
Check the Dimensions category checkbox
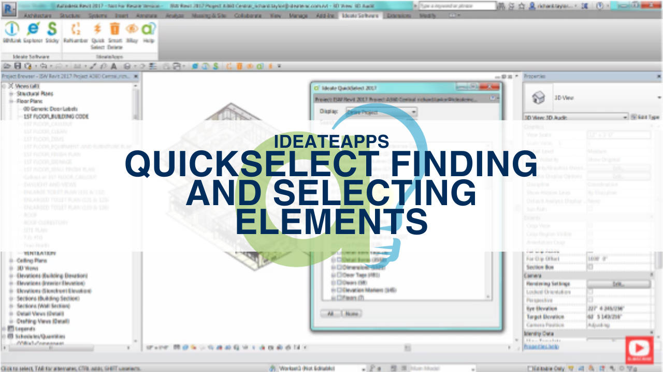click(x=340, y=268)
